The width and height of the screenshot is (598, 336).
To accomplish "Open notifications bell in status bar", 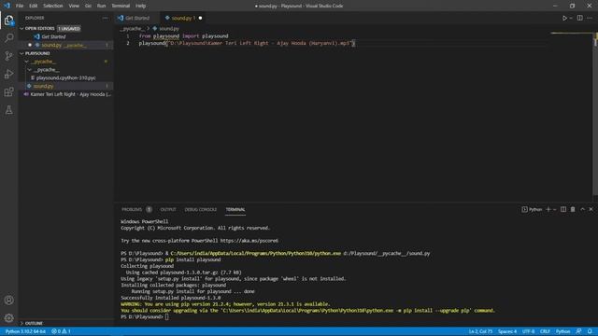I will 590,331.
